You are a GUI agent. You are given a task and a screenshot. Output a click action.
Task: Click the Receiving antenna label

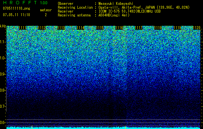point(74,15)
